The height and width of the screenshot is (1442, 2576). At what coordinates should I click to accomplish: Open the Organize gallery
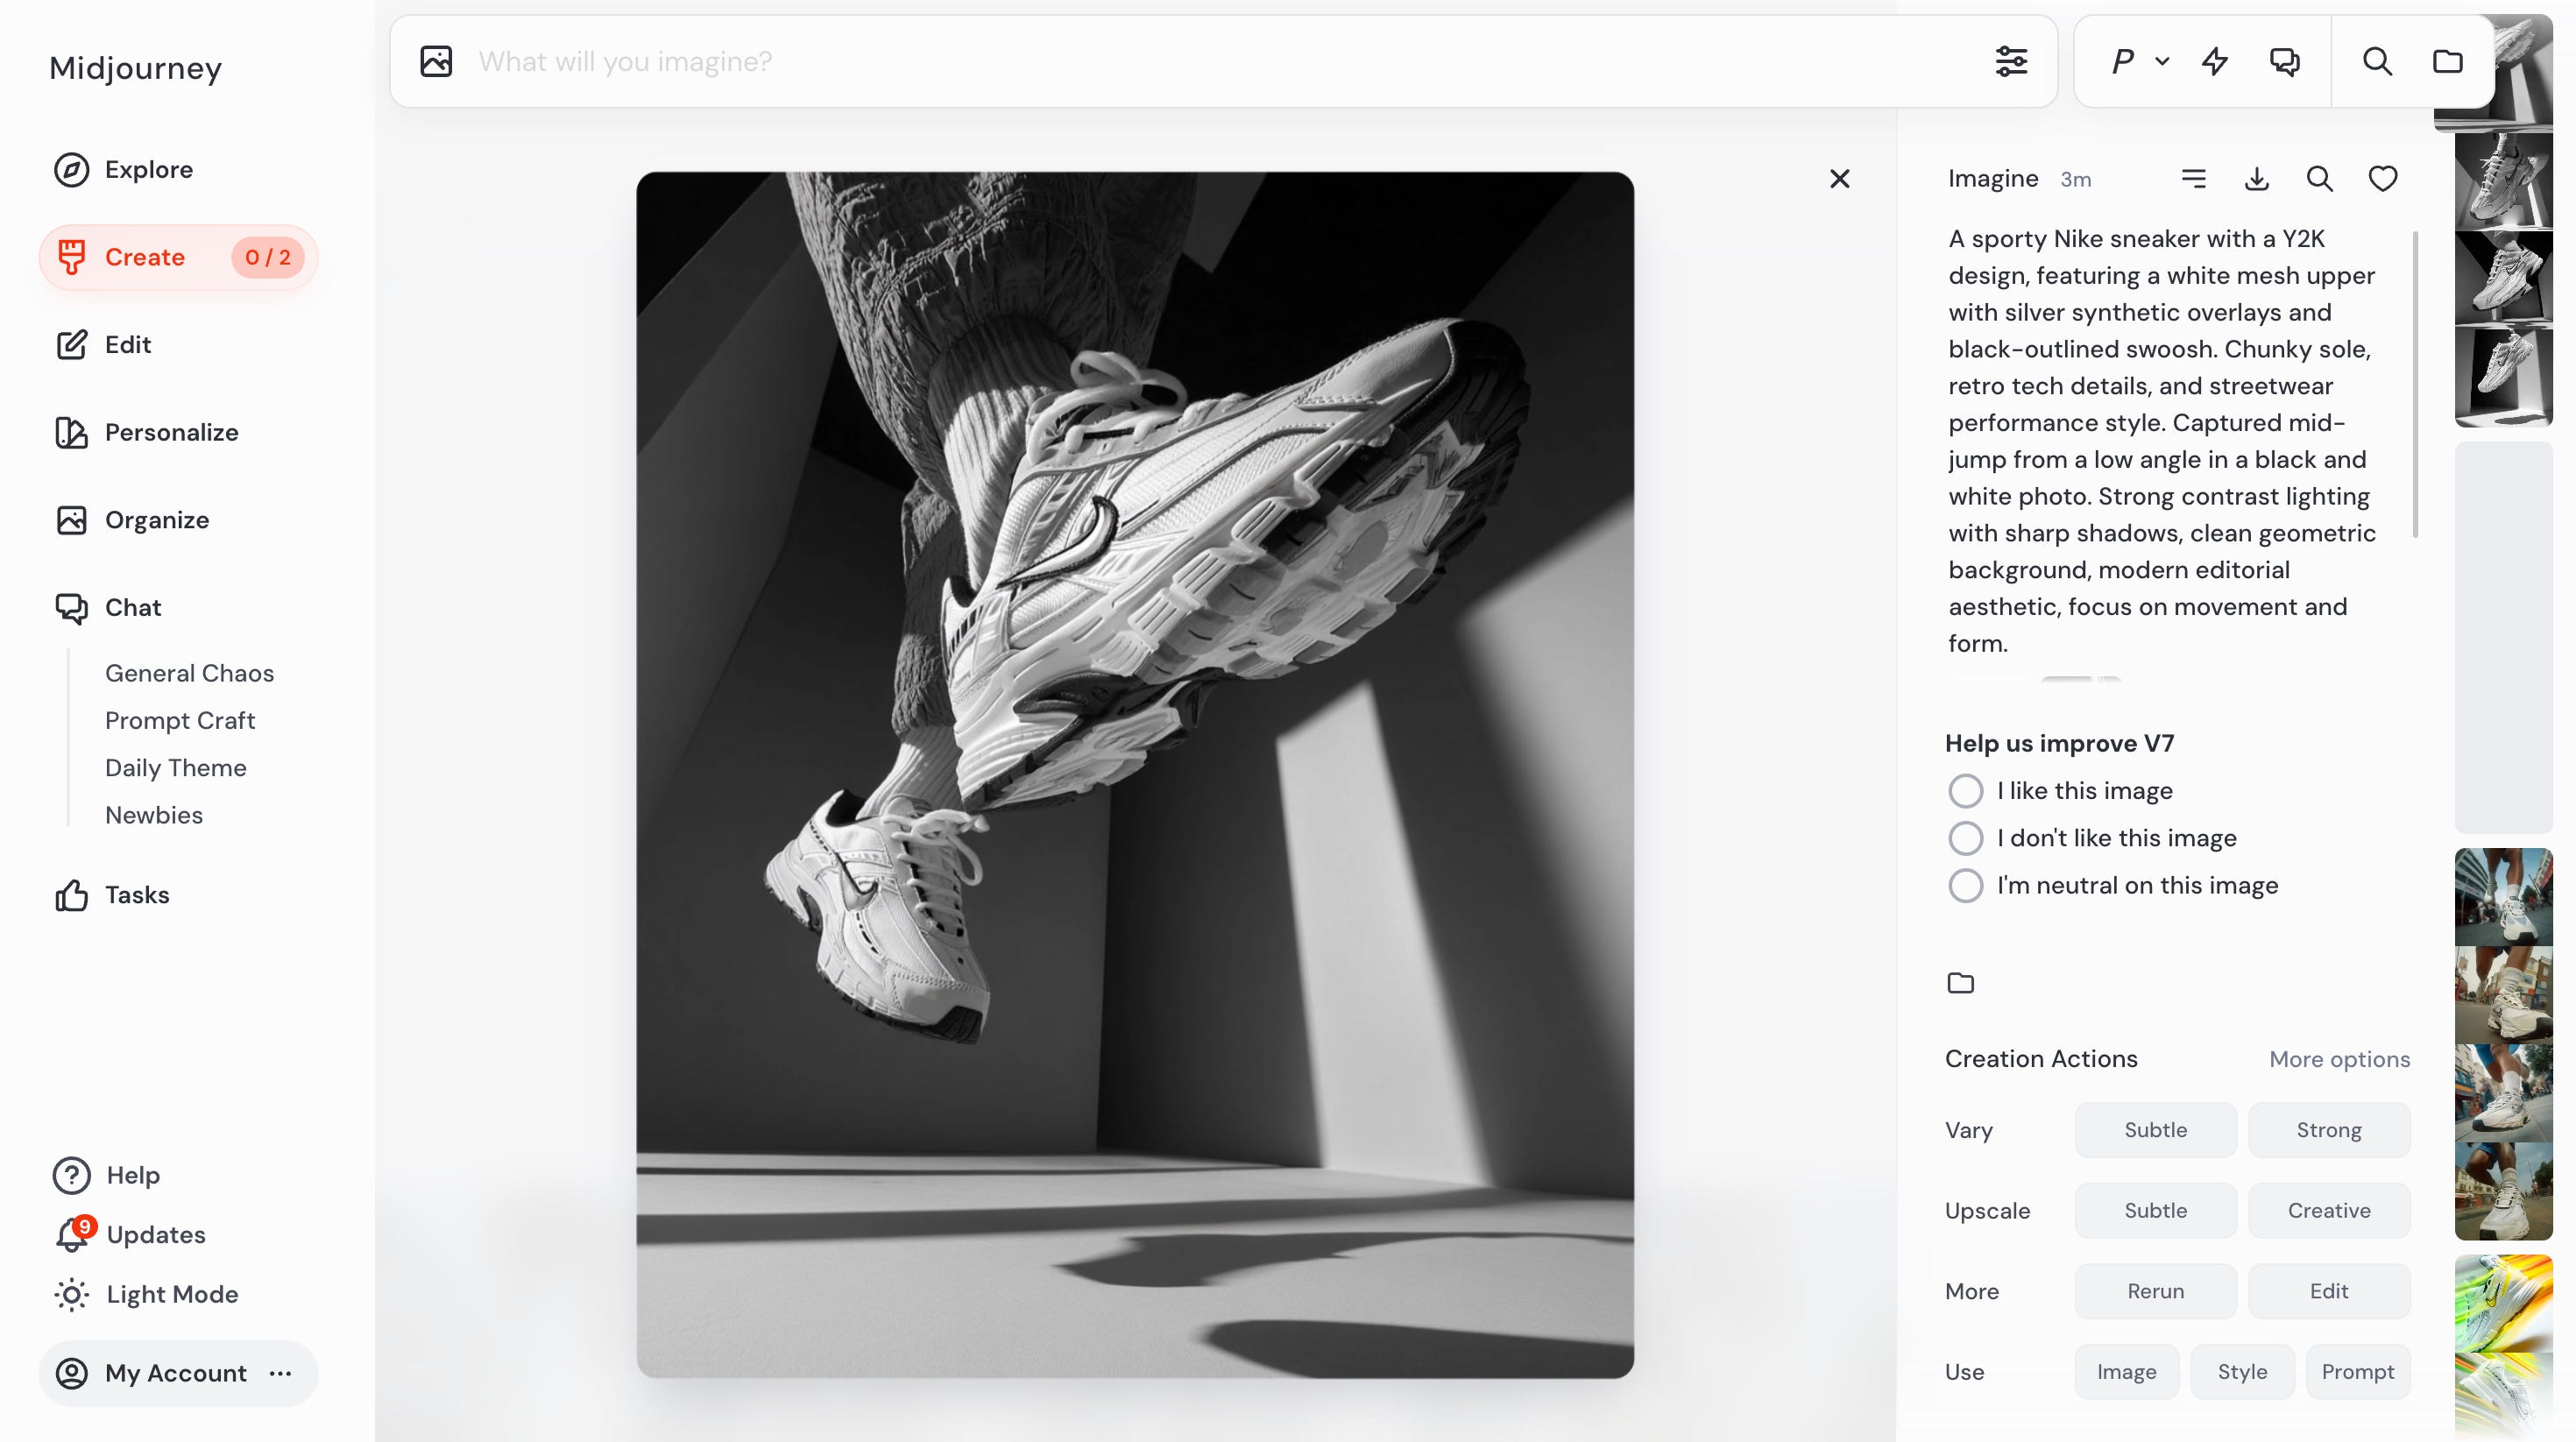point(132,520)
